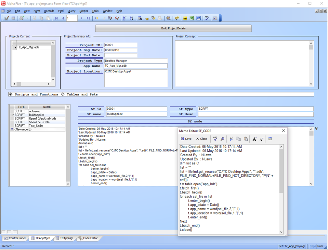Click into the Sf desc field
328x250 pixels.
(x=256, y=114)
